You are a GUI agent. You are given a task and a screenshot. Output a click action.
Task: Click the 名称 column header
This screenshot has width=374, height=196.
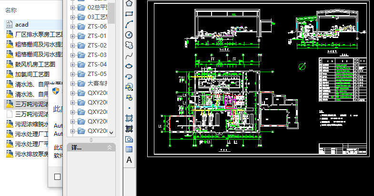coord(11,10)
